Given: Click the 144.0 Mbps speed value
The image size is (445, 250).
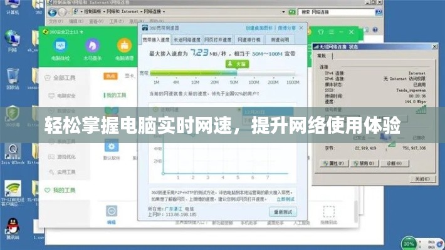Looking at the screenshot, I should tap(415, 102).
